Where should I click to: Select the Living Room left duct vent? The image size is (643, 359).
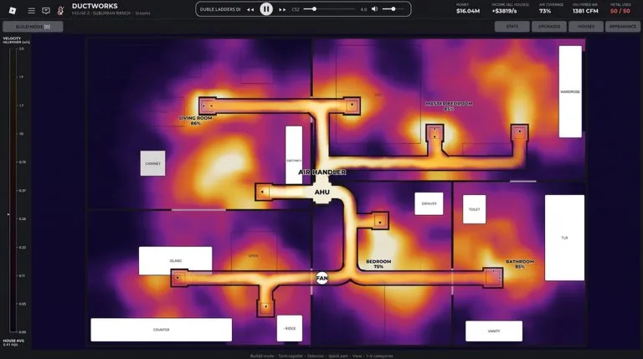[207, 105]
